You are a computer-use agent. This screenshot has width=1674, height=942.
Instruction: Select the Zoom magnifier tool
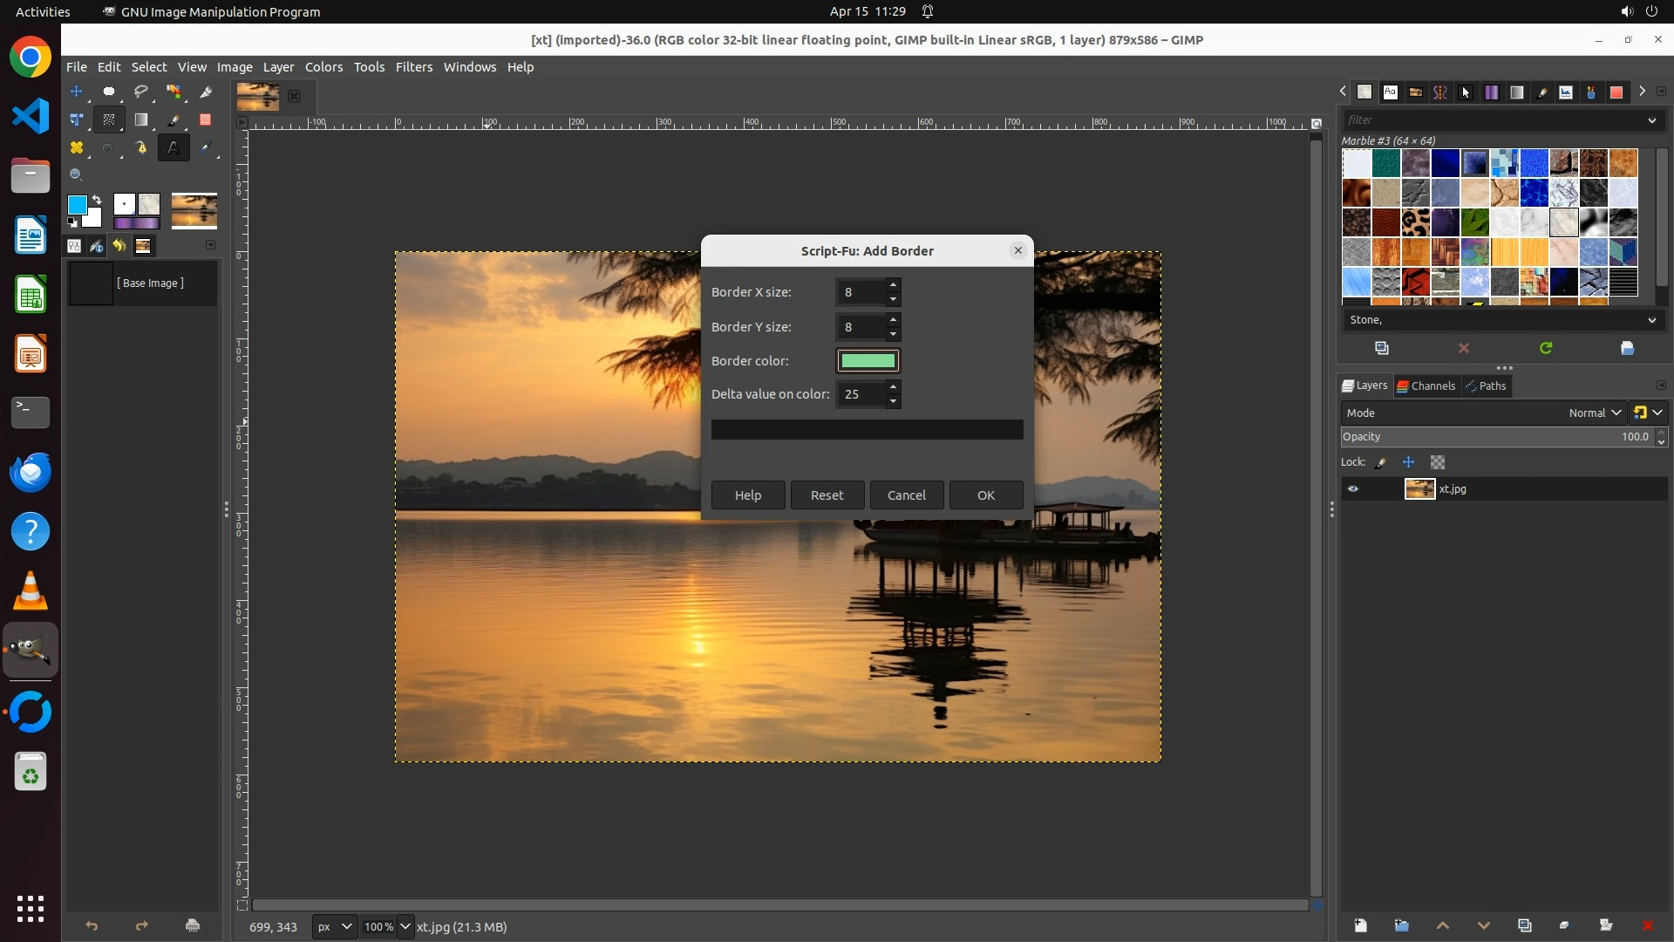click(x=76, y=174)
